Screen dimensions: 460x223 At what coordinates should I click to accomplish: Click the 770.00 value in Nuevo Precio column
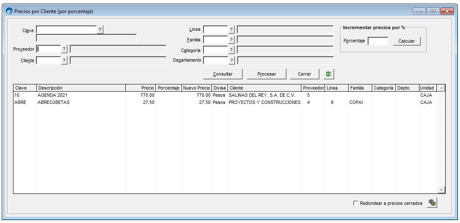coord(203,95)
